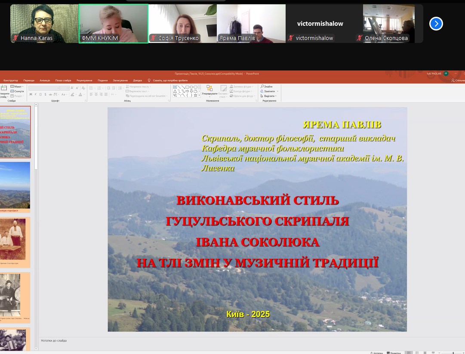Decrease font size icon

77,88
